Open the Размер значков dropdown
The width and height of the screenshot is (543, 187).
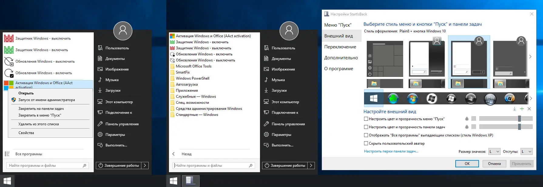pyautogui.click(x=494, y=152)
